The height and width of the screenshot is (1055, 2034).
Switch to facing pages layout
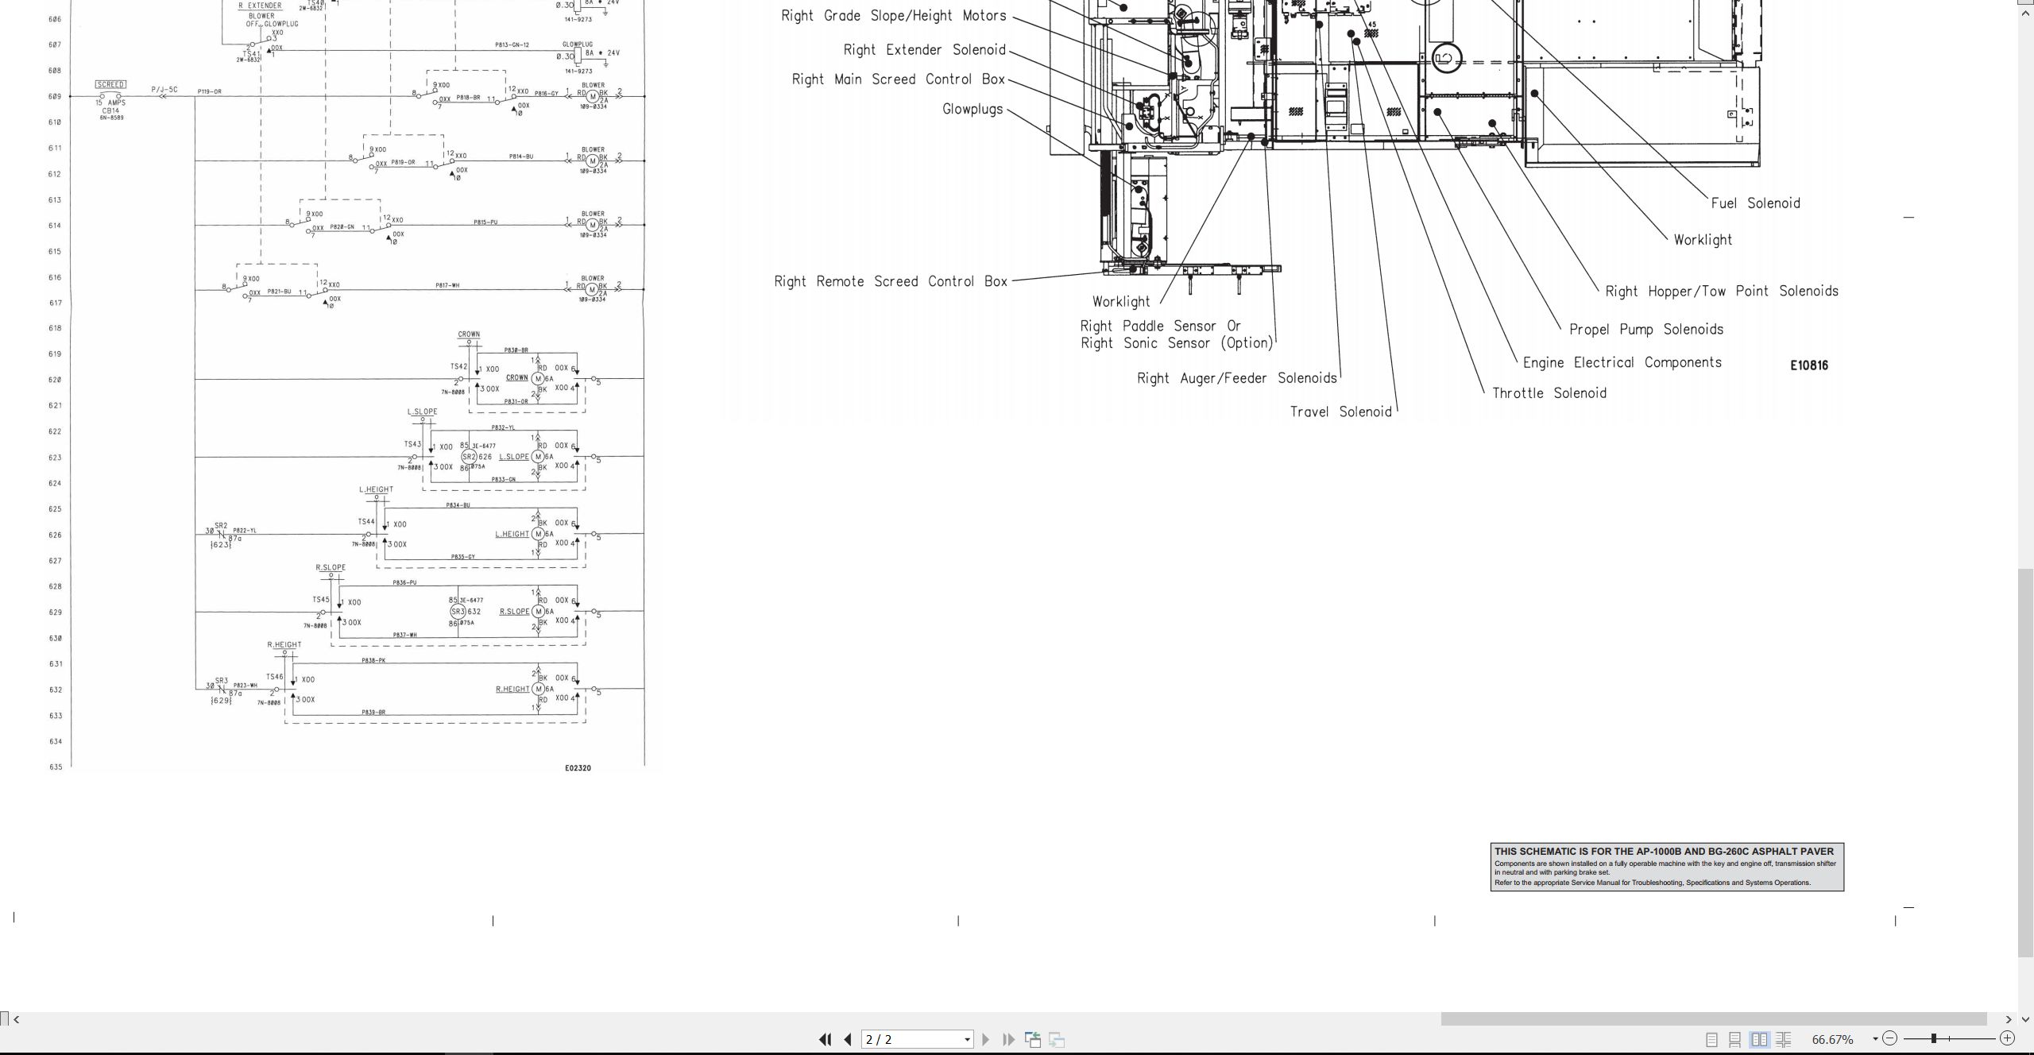click(1760, 1039)
